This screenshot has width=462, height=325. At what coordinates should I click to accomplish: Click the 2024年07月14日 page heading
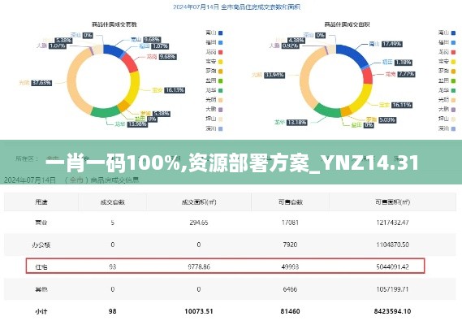coord(236,6)
